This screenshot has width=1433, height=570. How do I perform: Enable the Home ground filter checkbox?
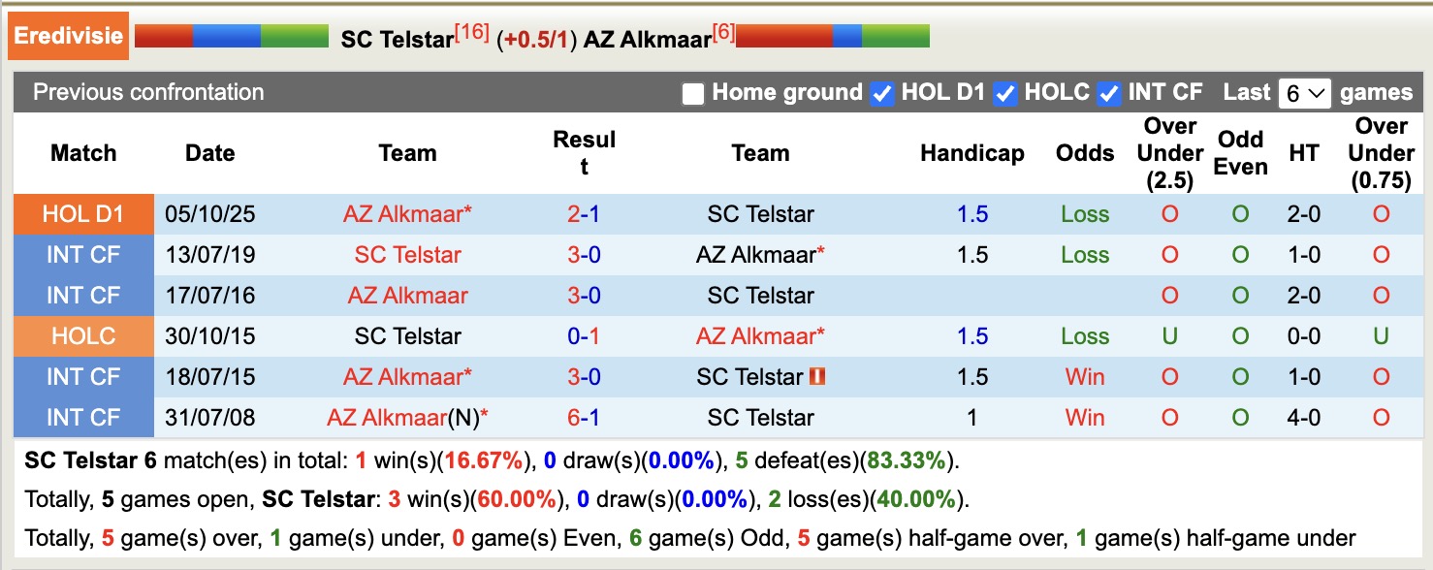692,93
